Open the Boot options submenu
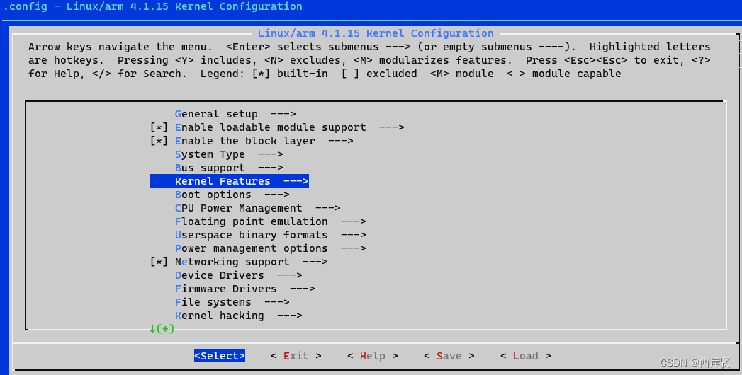This screenshot has height=375, width=742. (232, 195)
